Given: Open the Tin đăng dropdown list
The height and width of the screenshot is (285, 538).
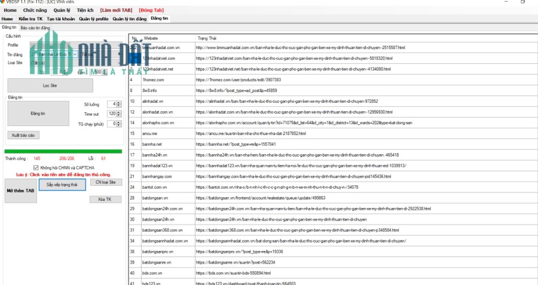Looking at the screenshot, I should point(75,54).
